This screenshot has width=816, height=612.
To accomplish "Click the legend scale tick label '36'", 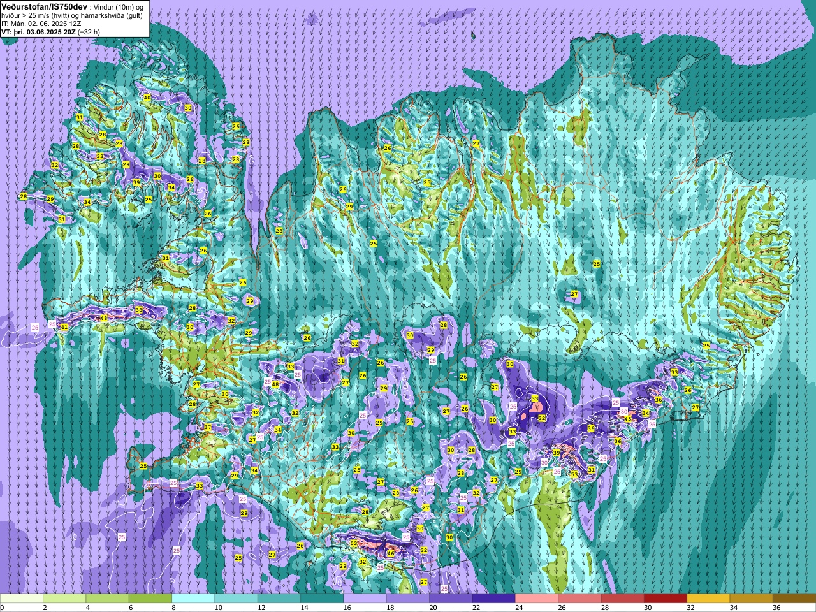I will pos(776,608).
